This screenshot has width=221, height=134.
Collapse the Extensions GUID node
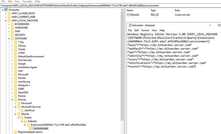(x=25, y=125)
